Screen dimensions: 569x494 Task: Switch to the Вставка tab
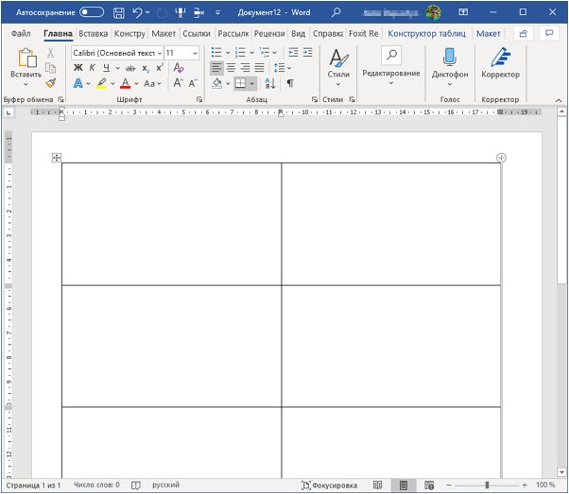point(94,34)
